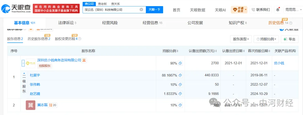Select the 查关系 search tab

click(x=115, y=4)
